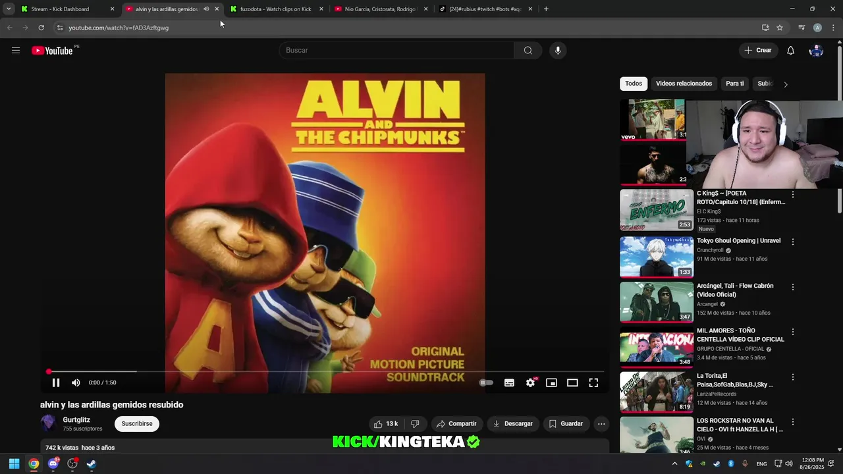Mute audio on the alvin y las ardillas tab

tap(206, 9)
